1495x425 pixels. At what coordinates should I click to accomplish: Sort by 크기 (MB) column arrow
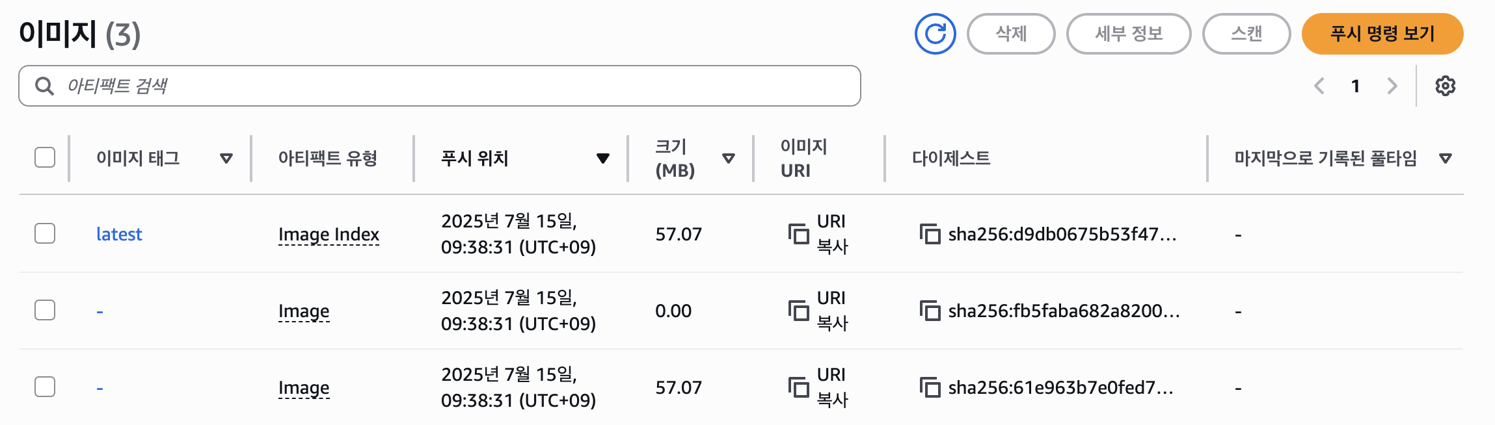[729, 159]
